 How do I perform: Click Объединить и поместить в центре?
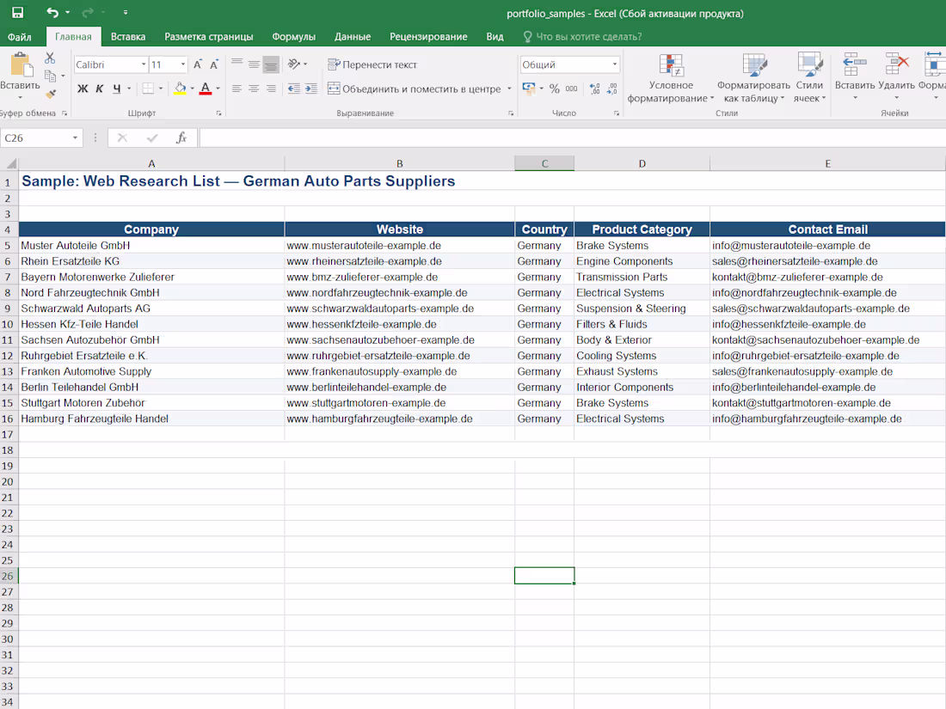point(414,89)
